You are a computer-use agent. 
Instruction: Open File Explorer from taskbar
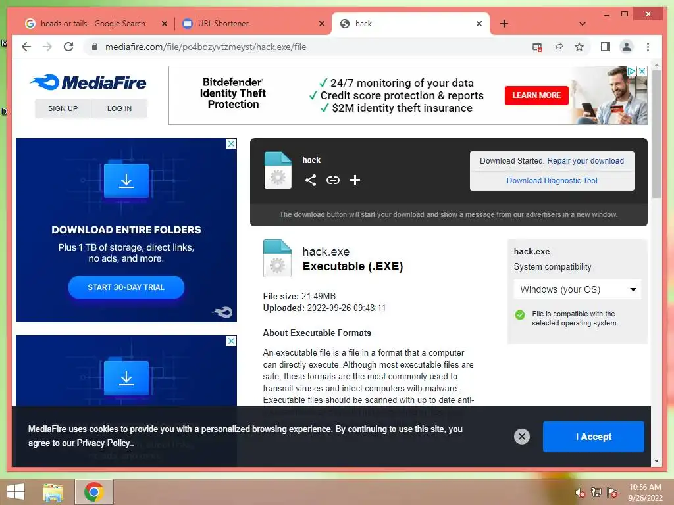click(53, 492)
